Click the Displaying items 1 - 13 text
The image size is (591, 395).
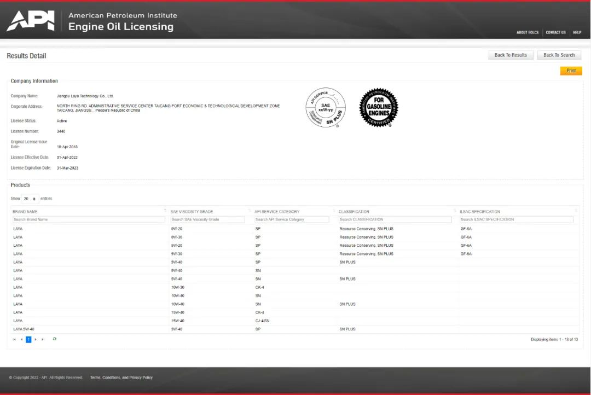click(554, 340)
